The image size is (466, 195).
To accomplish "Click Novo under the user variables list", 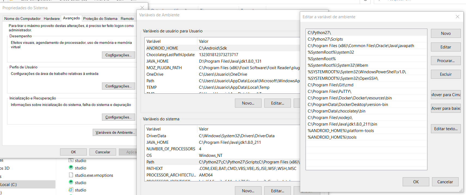I will click(x=248, y=103).
